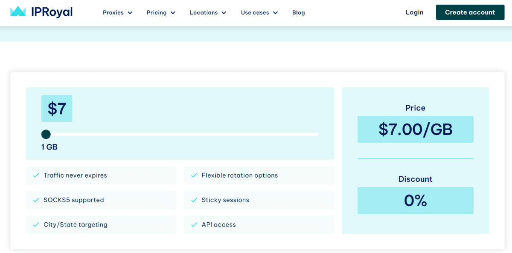Expand the Locations dropdown chevron
This screenshot has width=512, height=253.
224,13
